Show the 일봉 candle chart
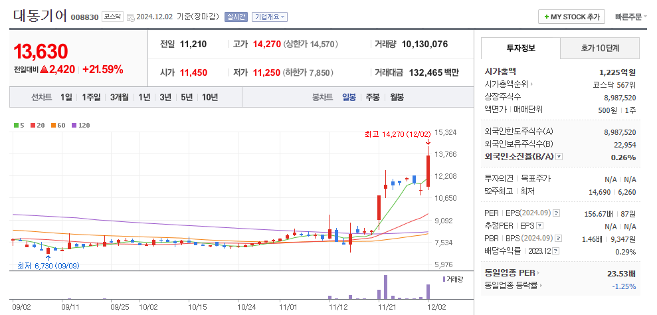657x315 pixels. (x=349, y=97)
